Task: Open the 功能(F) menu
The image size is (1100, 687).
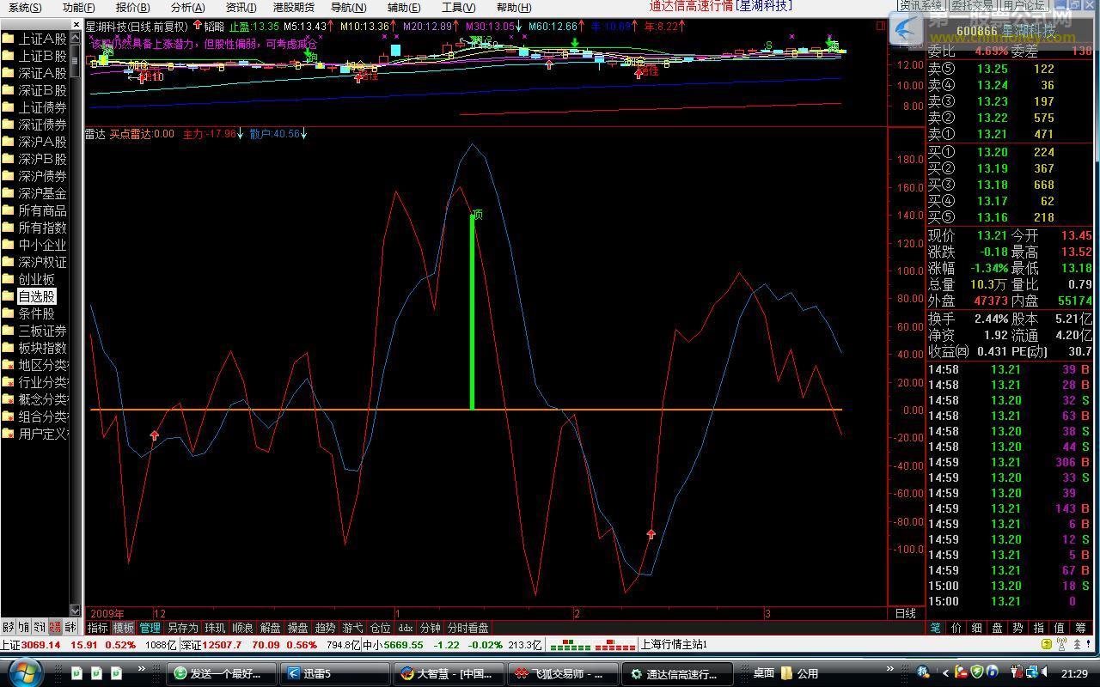Action: click(x=78, y=8)
